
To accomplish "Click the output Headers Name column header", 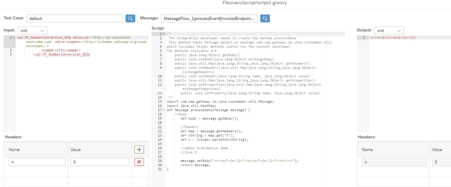I will coord(367,150).
